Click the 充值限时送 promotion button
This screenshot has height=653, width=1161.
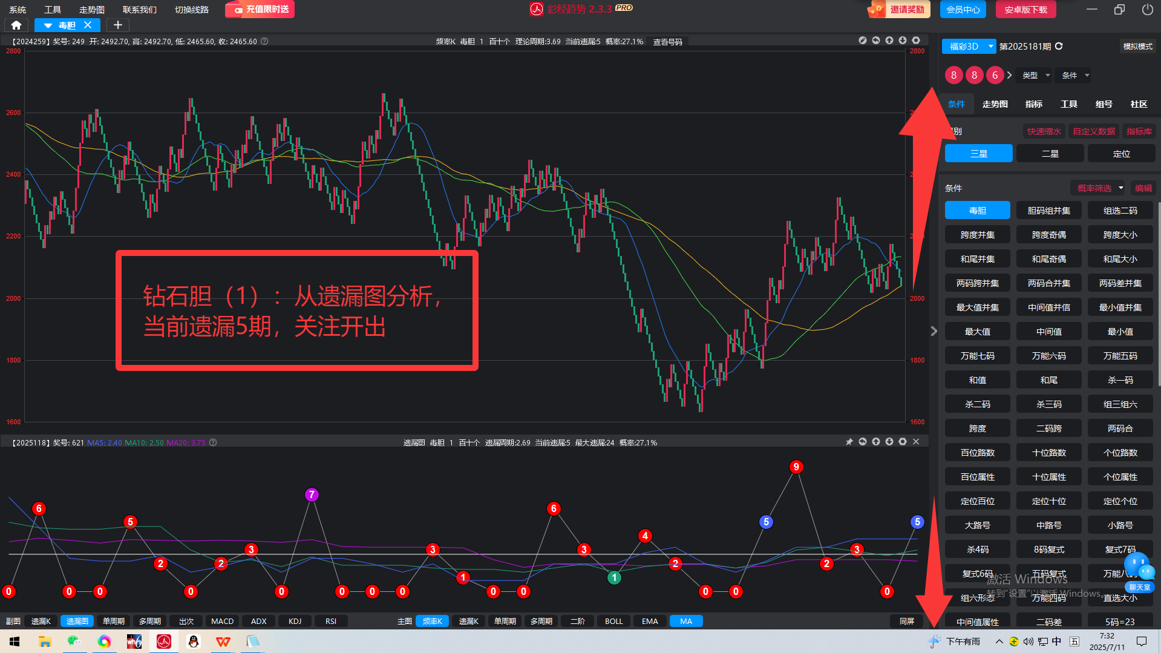coord(260,10)
